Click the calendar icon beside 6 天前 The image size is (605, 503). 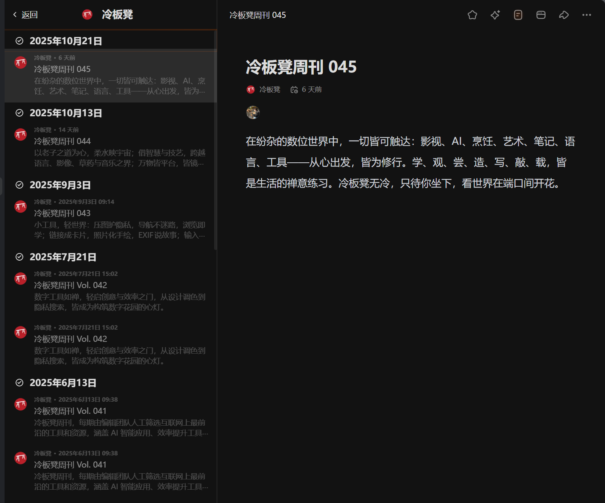pyautogui.click(x=294, y=90)
